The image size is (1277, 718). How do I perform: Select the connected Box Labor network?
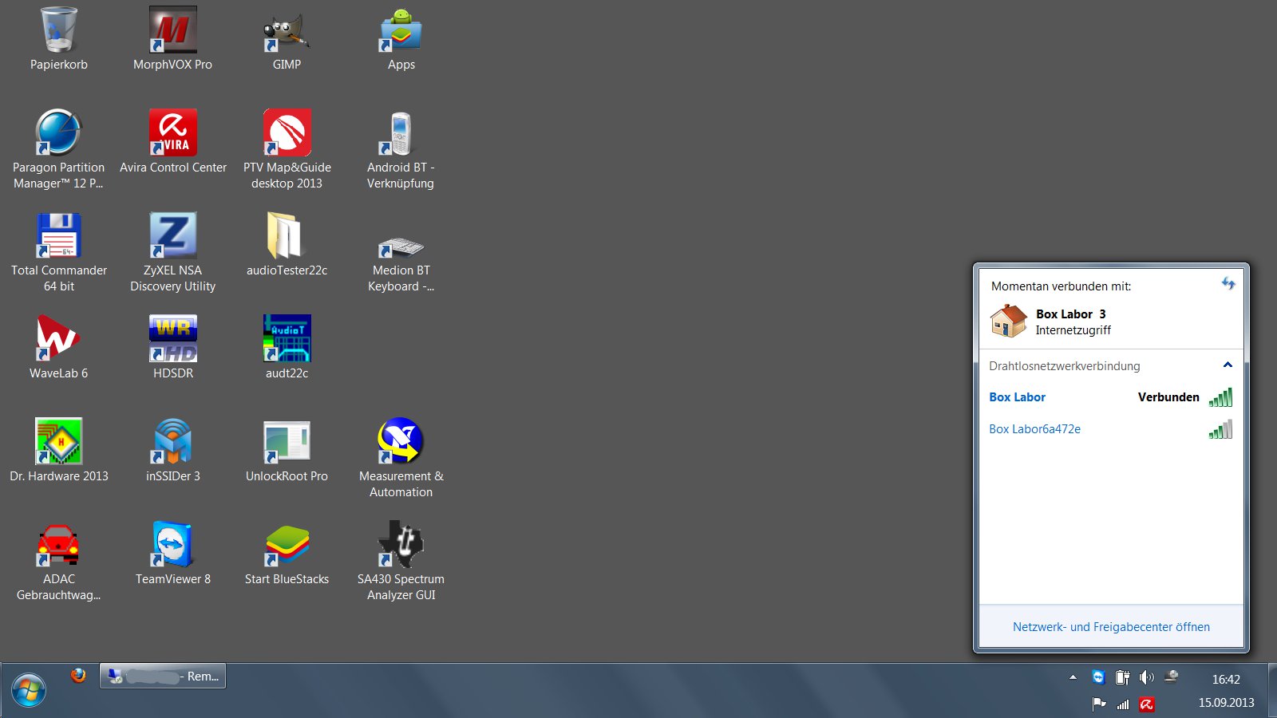1111,397
